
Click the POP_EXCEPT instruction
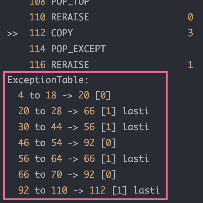click(78, 49)
